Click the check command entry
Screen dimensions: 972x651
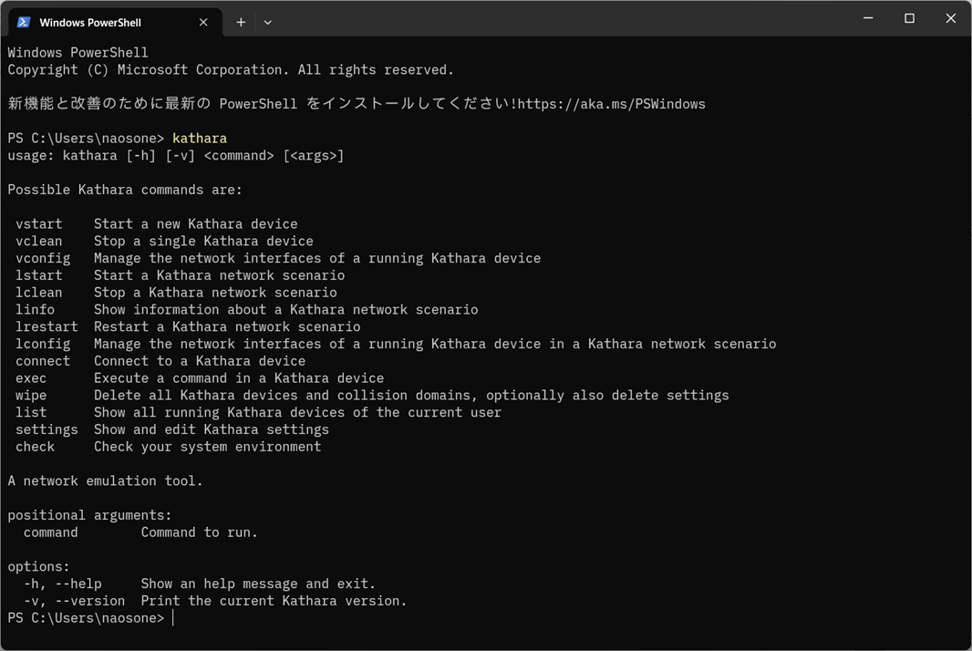36,447
